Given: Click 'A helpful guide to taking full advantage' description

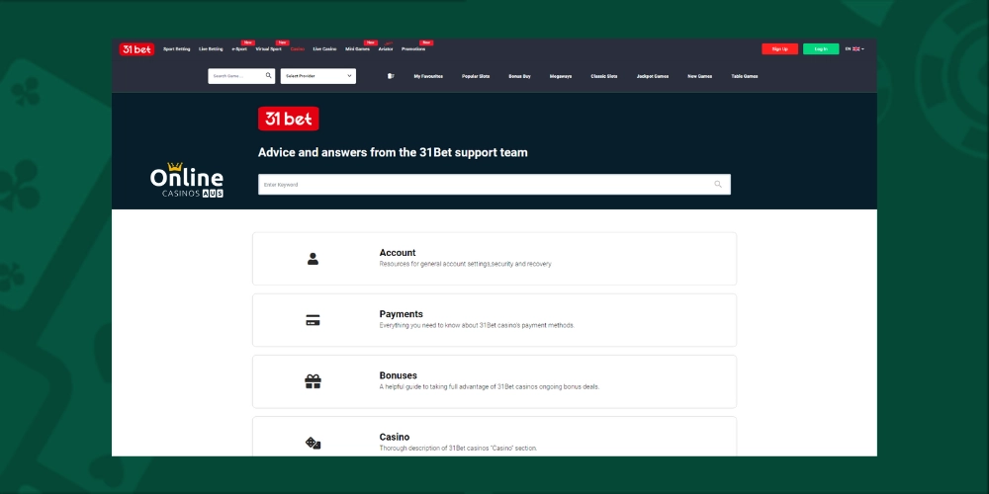Looking at the screenshot, I should click(490, 387).
